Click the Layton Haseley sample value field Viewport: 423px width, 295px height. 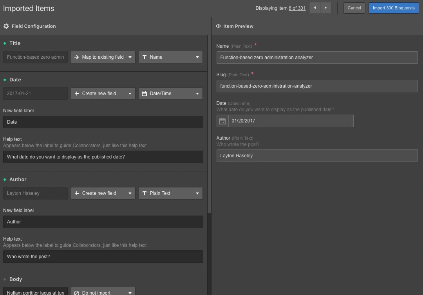tap(35, 193)
